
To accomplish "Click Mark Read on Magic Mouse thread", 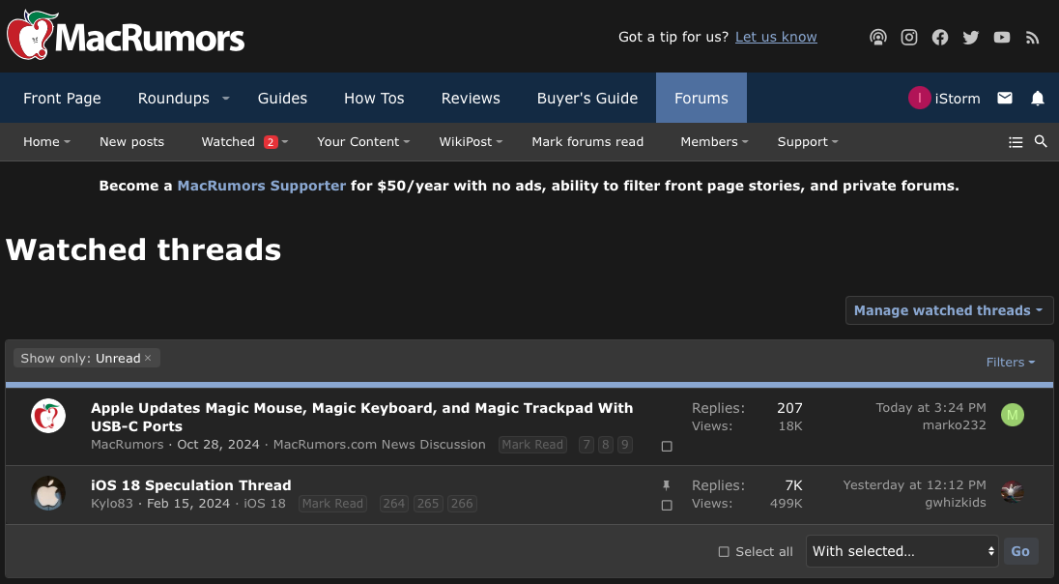I will (532, 445).
